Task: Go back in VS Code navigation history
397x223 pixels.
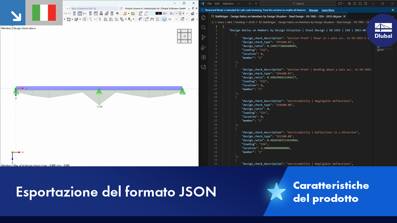Action: 250,3
